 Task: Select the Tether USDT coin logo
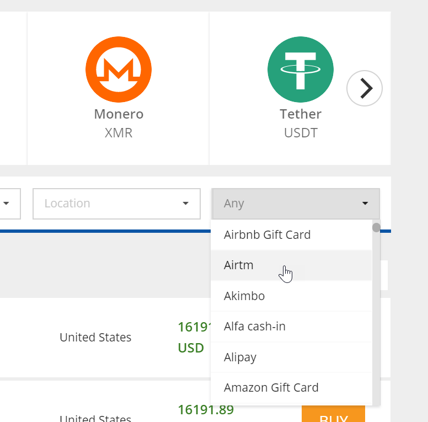click(x=300, y=70)
